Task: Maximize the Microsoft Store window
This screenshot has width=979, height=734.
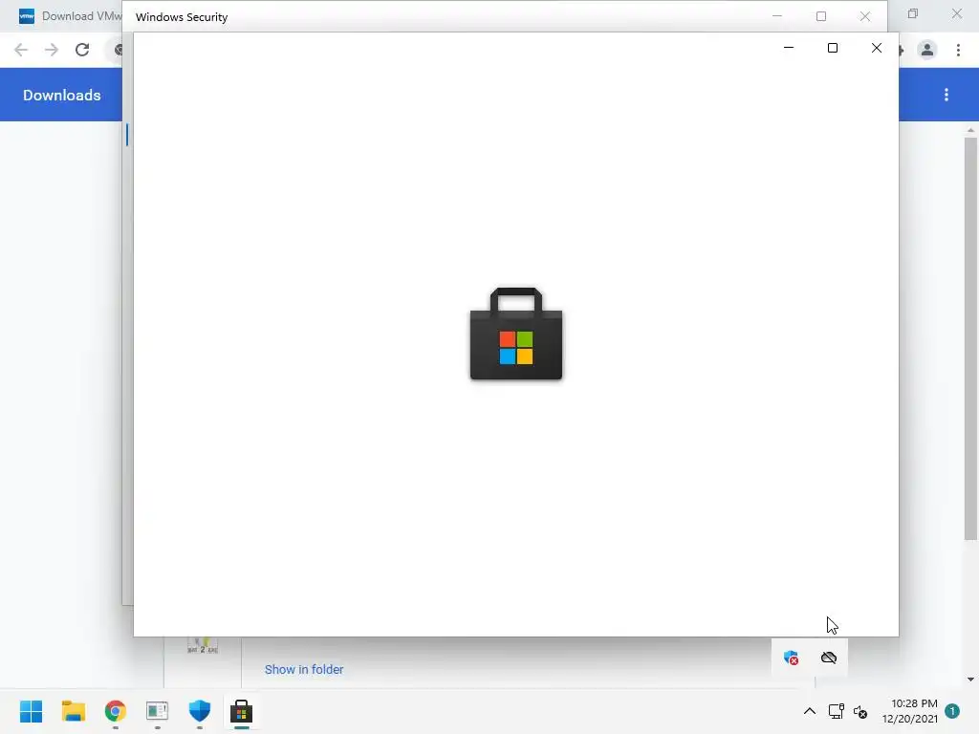Action: [x=833, y=48]
